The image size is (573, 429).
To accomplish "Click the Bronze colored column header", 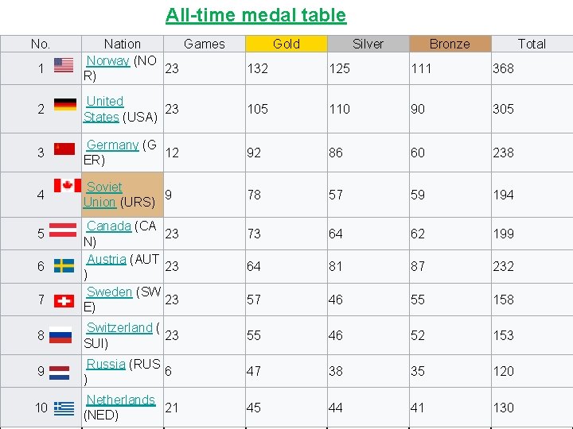I will click(450, 44).
